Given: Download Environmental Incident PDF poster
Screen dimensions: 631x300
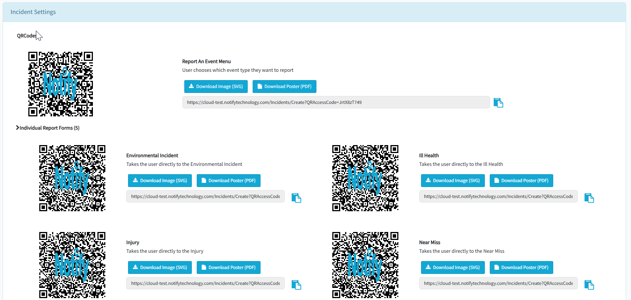Looking at the screenshot, I should tap(228, 181).
